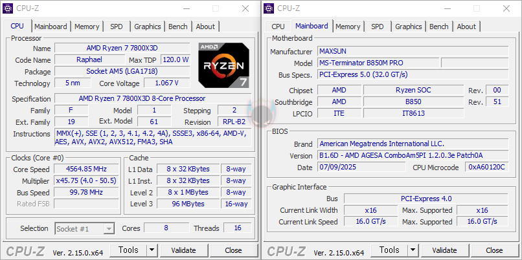Open the About tab in left window

205,27
